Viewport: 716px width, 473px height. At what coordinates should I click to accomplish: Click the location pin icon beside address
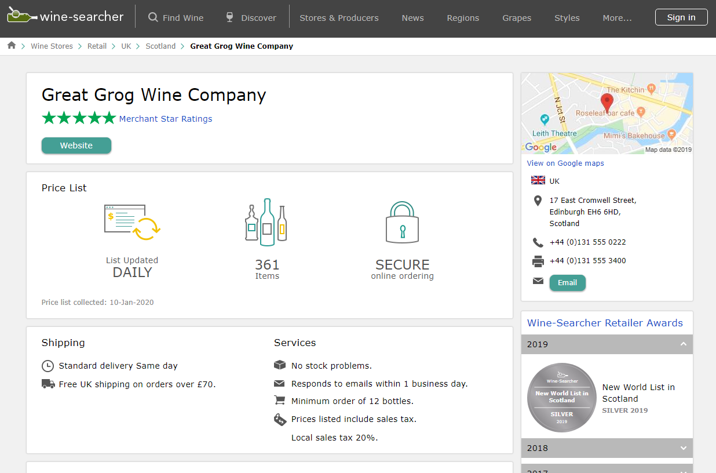point(538,201)
